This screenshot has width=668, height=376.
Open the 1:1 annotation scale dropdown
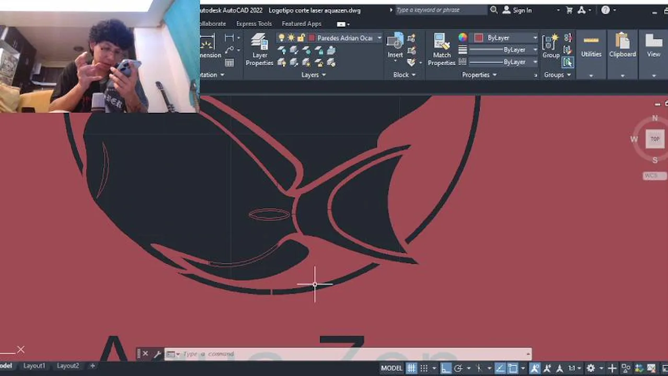tap(574, 368)
